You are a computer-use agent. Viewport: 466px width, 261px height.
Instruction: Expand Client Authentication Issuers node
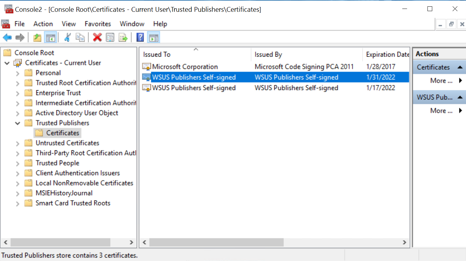[x=18, y=174]
